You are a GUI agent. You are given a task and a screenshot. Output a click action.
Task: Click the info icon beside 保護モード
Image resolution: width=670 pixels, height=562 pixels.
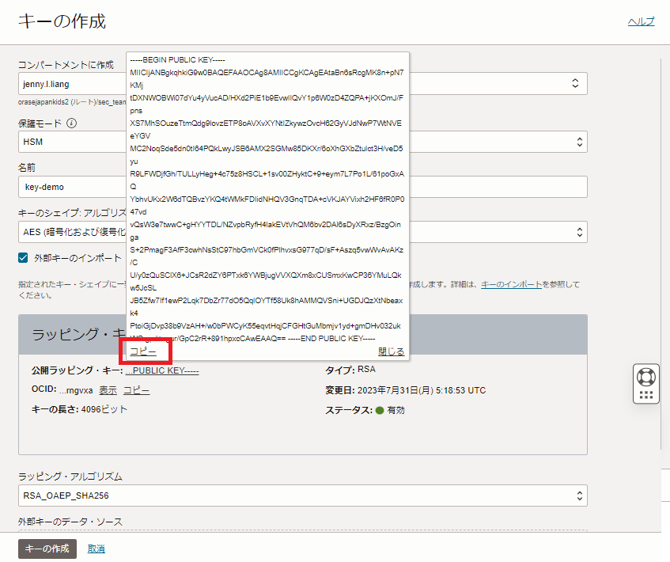click(71, 123)
